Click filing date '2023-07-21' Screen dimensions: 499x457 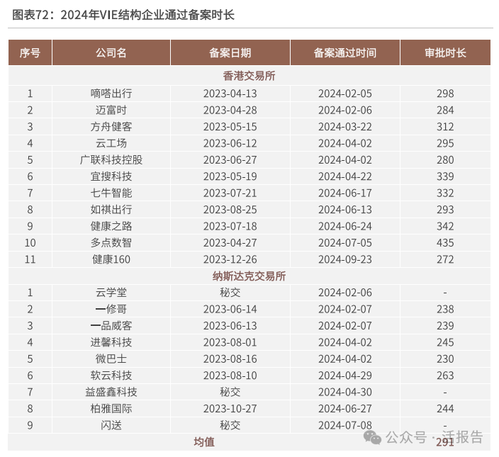coord(230,193)
